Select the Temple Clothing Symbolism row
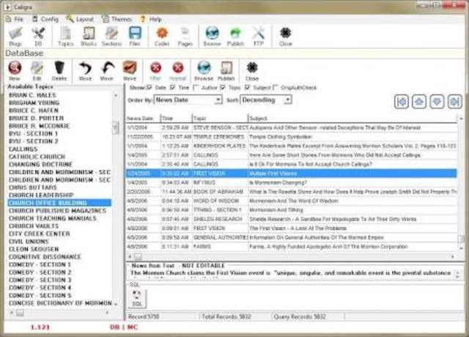Viewport: 469px width, 337px height. click(x=291, y=137)
